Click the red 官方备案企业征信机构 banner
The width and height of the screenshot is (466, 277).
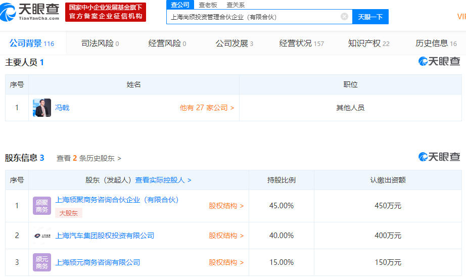(106, 12)
